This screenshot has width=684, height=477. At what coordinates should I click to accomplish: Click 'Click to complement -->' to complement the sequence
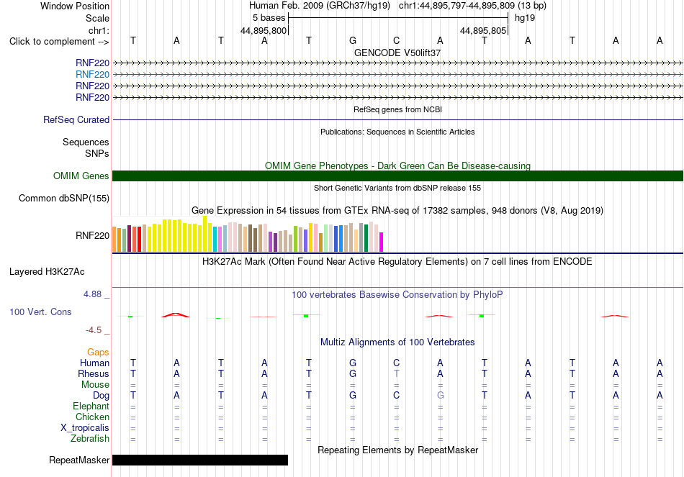click(x=59, y=42)
